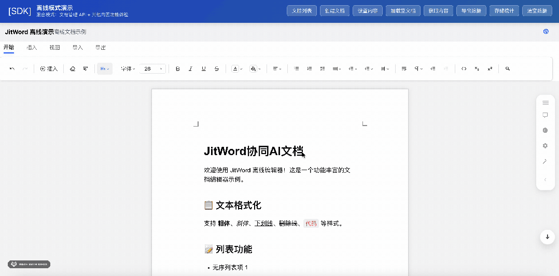Open the highlight color dropdown arrow
The height and width of the screenshot is (276, 559).
[259, 69]
